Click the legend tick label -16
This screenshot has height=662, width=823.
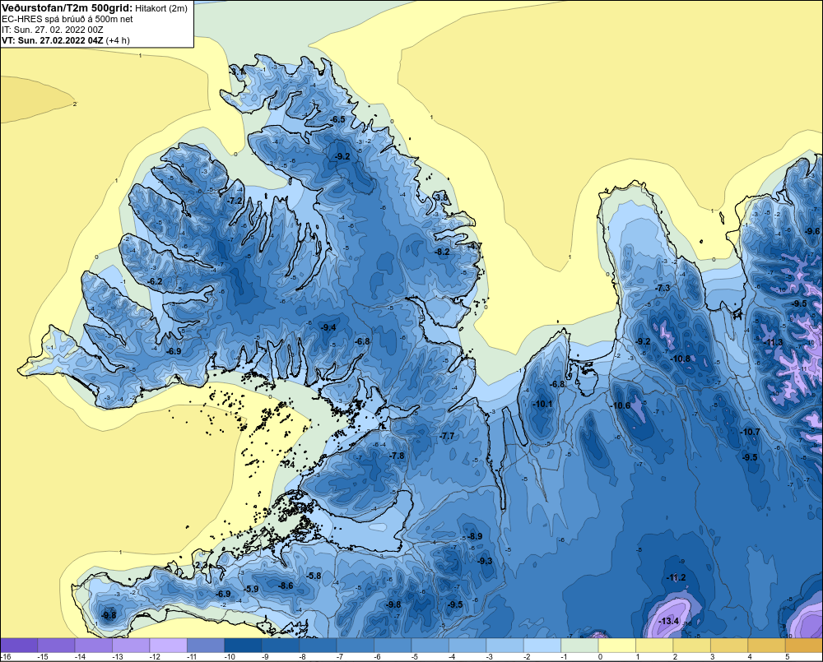pyautogui.click(x=5, y=657)
